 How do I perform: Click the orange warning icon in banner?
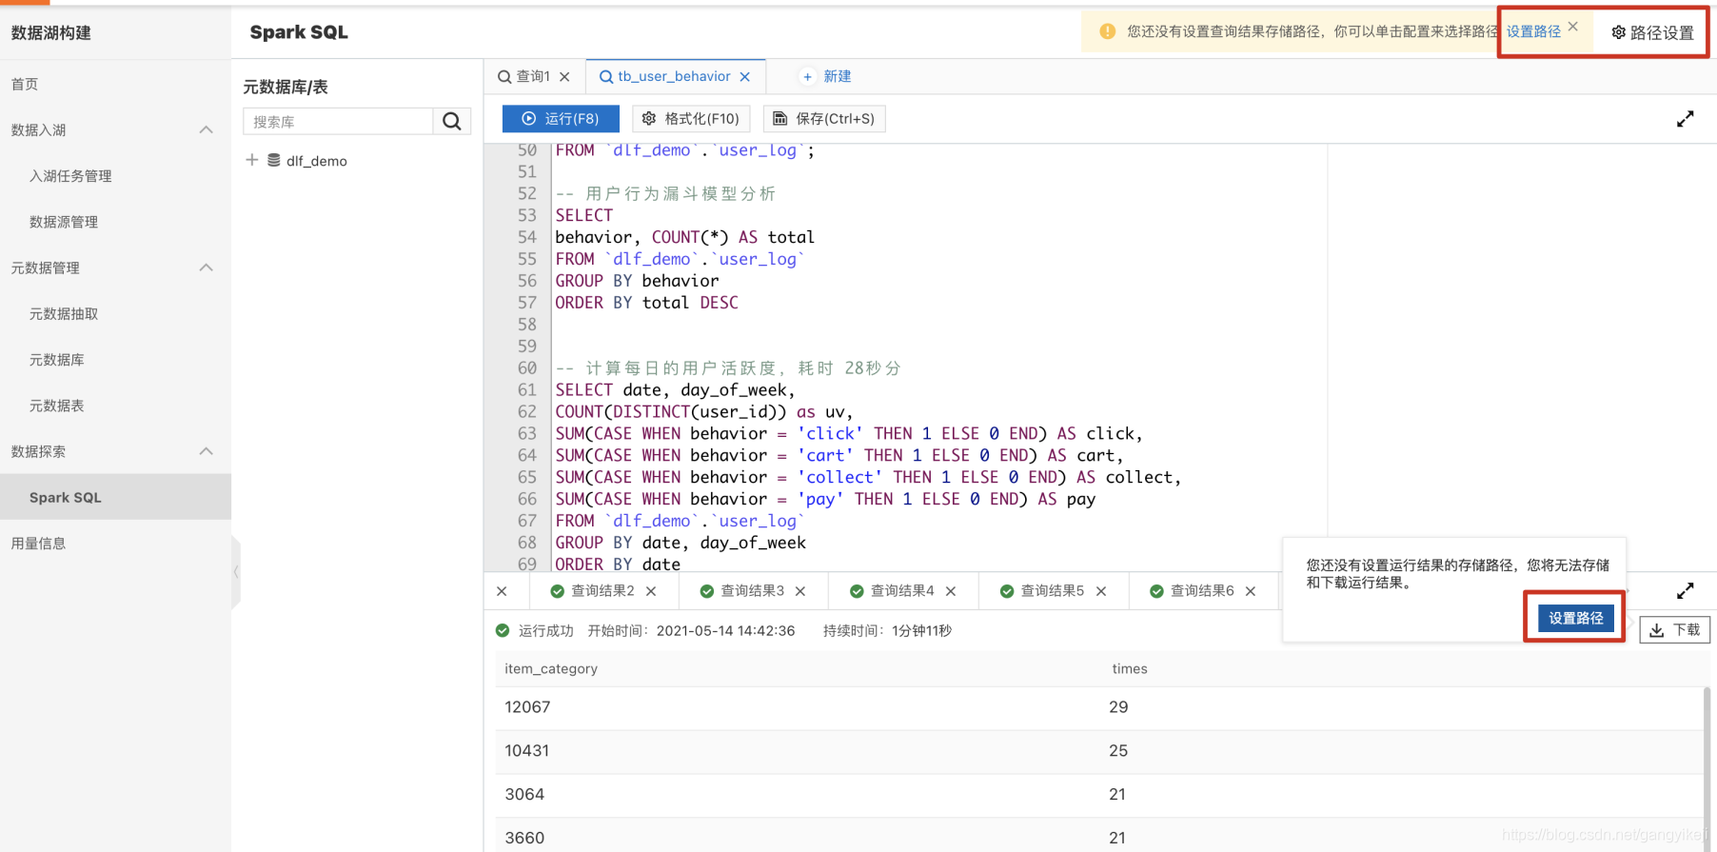point(1107,31)
